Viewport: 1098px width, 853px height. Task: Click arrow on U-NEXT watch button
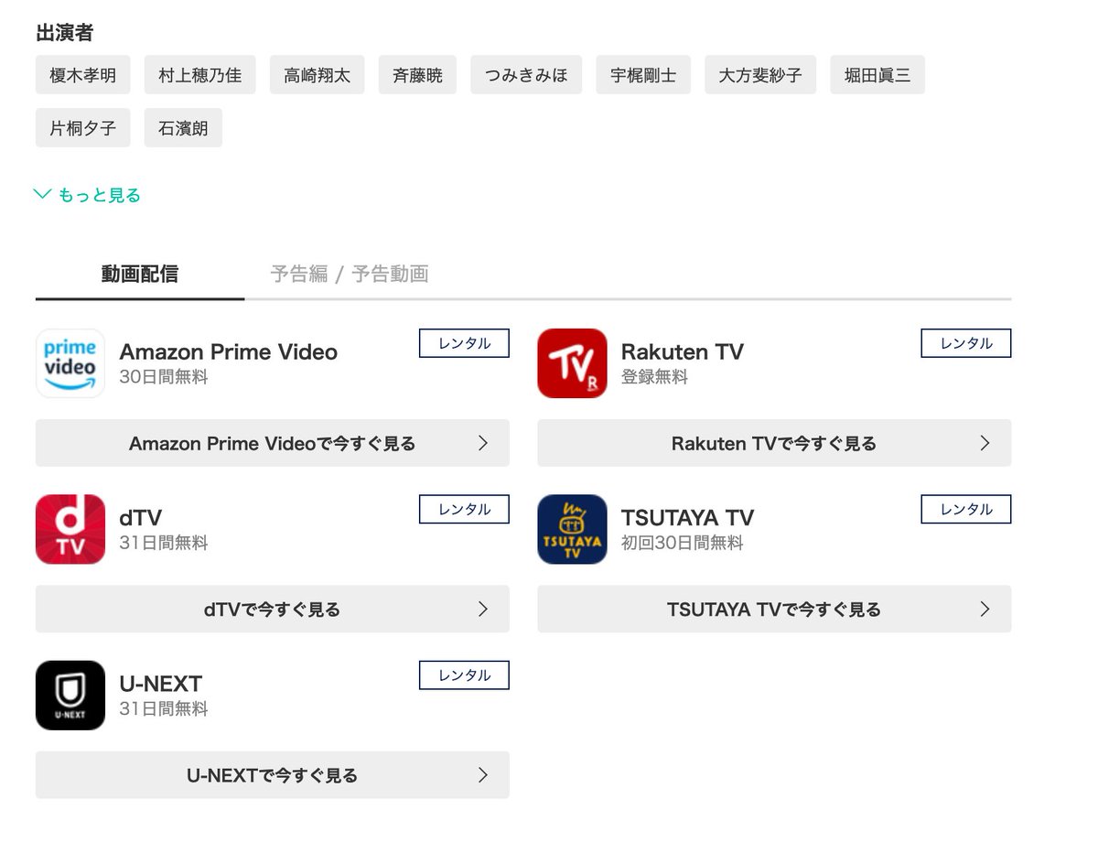[483, 775]
